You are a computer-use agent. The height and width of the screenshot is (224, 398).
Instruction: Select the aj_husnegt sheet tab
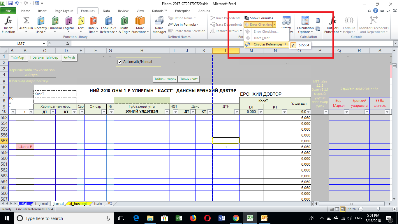[78, 204]
